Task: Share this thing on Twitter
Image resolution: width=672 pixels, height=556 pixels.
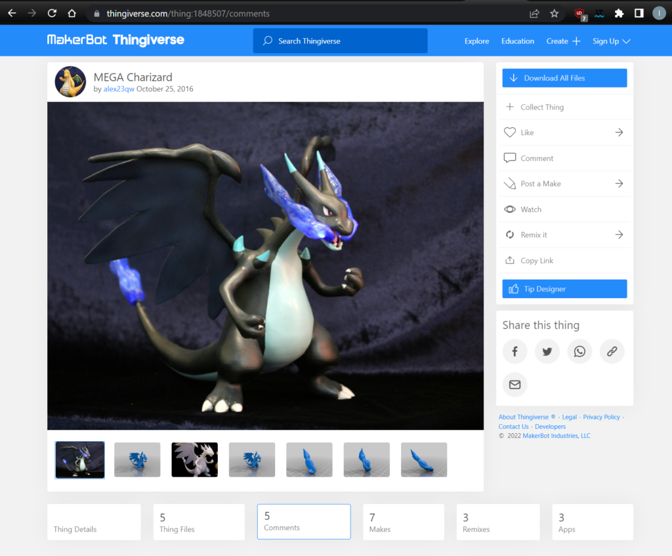Action: [547, 352]
